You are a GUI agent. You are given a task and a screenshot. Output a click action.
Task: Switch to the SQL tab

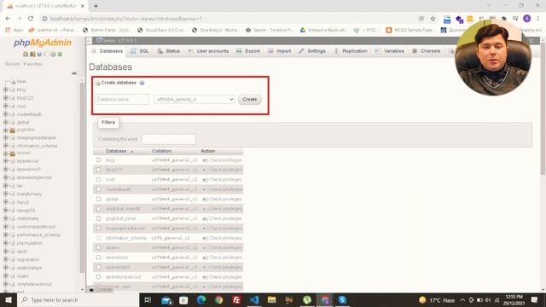coord(140,51)
